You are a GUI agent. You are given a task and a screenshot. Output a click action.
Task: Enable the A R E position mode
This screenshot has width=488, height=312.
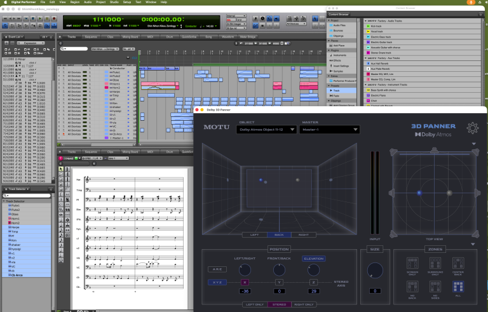[x=217, y=269]
